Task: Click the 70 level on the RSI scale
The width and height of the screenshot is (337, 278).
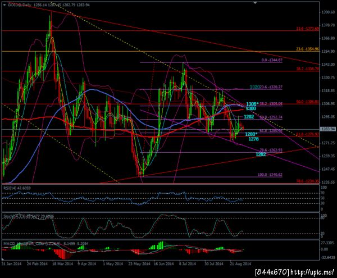Action: tap(324, 193)
